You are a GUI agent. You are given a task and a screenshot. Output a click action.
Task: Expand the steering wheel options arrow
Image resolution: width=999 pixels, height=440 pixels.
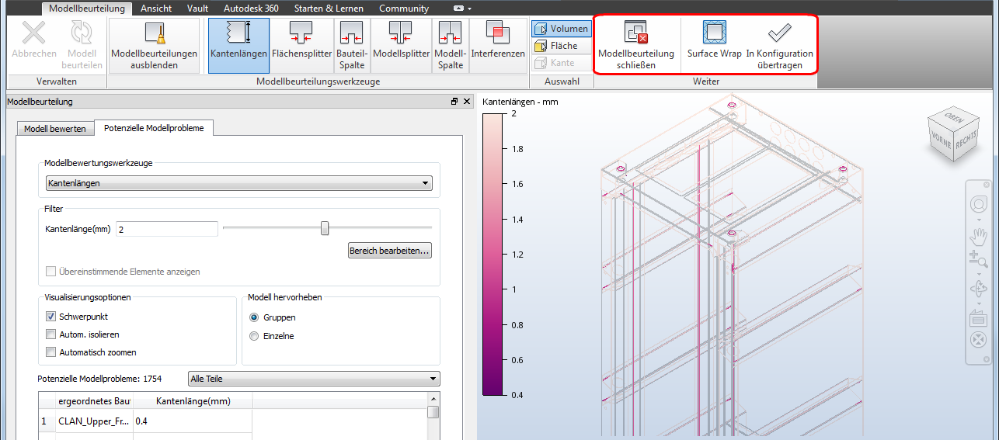tap(977, 219)
